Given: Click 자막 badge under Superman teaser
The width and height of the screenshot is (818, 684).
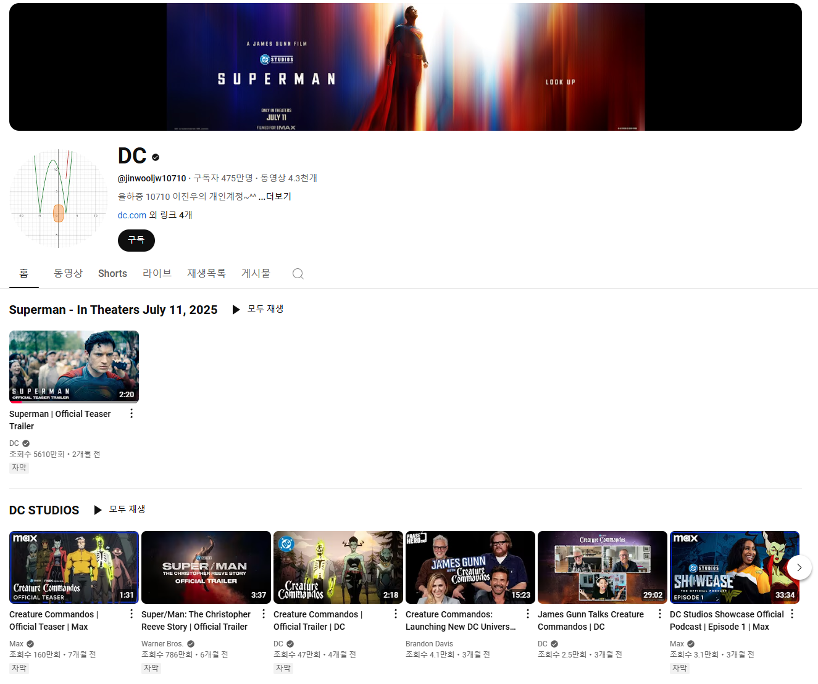Looking at the screenshot, I should pyautogui.click(x=19, y=468).
